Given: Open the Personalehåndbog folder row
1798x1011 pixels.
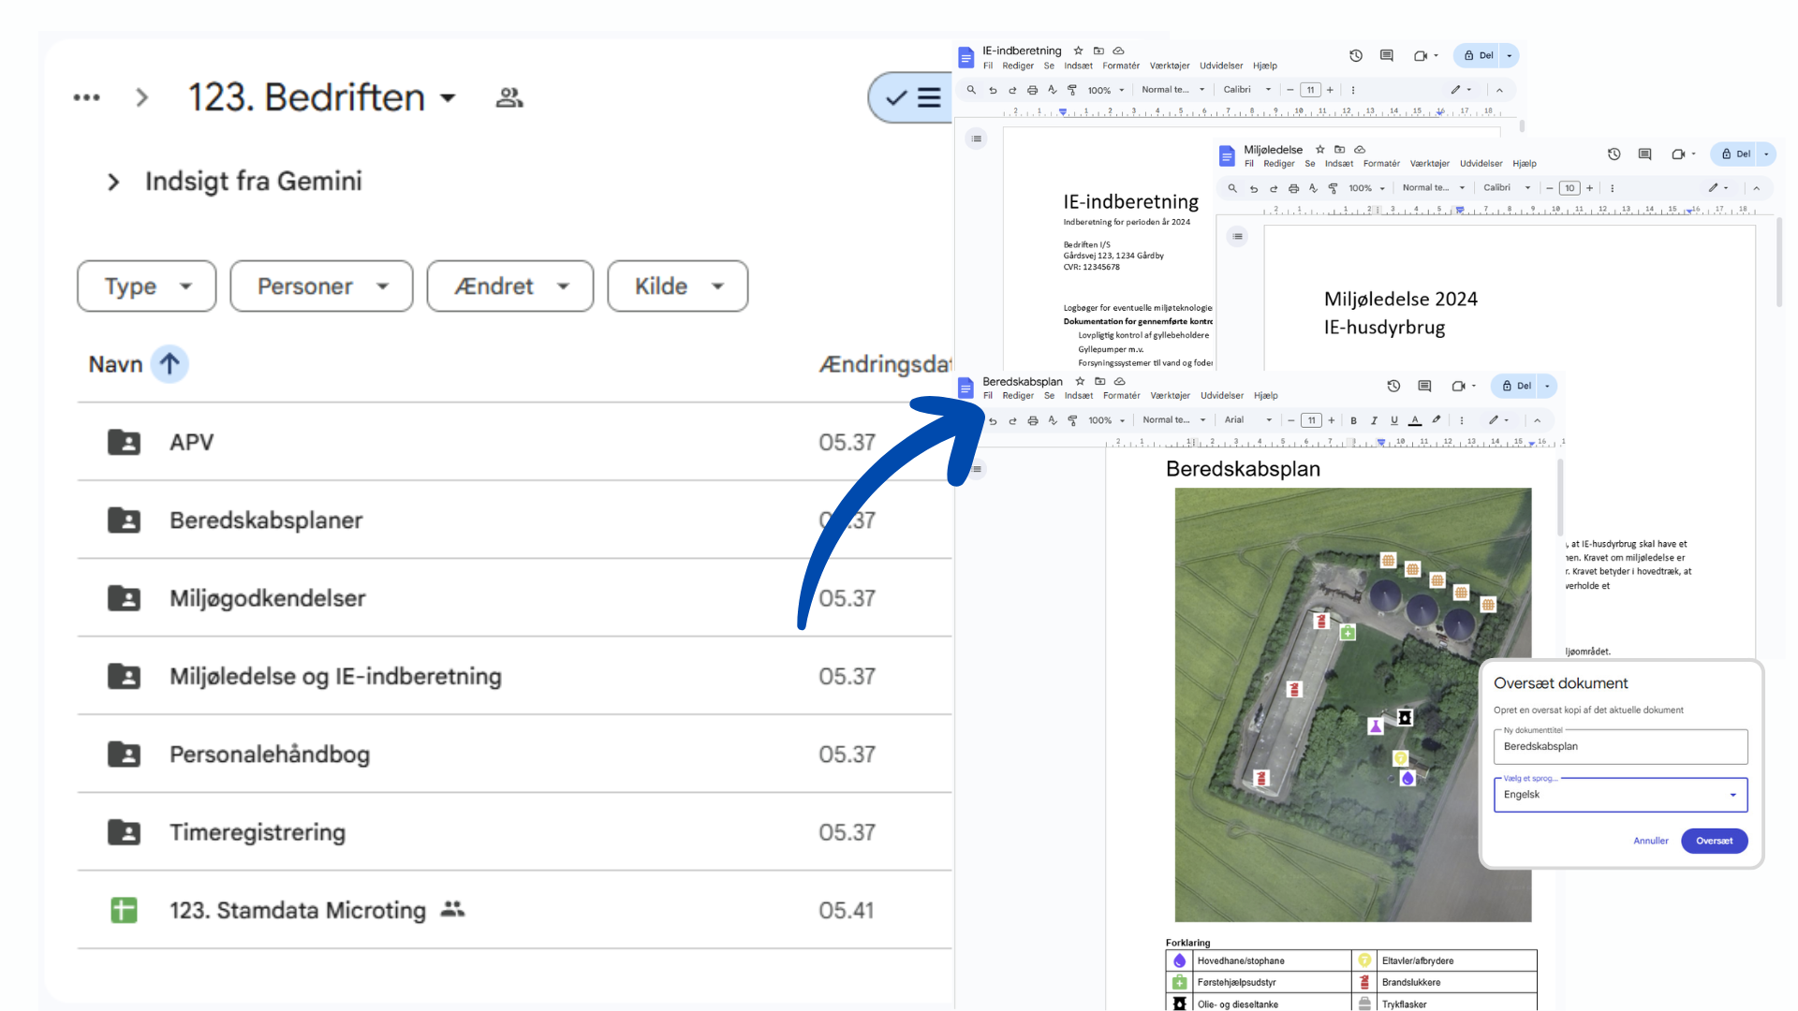Looking at the screenshot, I should tap(514, 755).
